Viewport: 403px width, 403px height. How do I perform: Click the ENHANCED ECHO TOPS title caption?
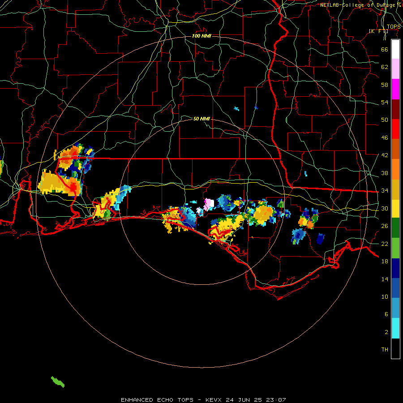pyautogui.click(x=203, y=400)
